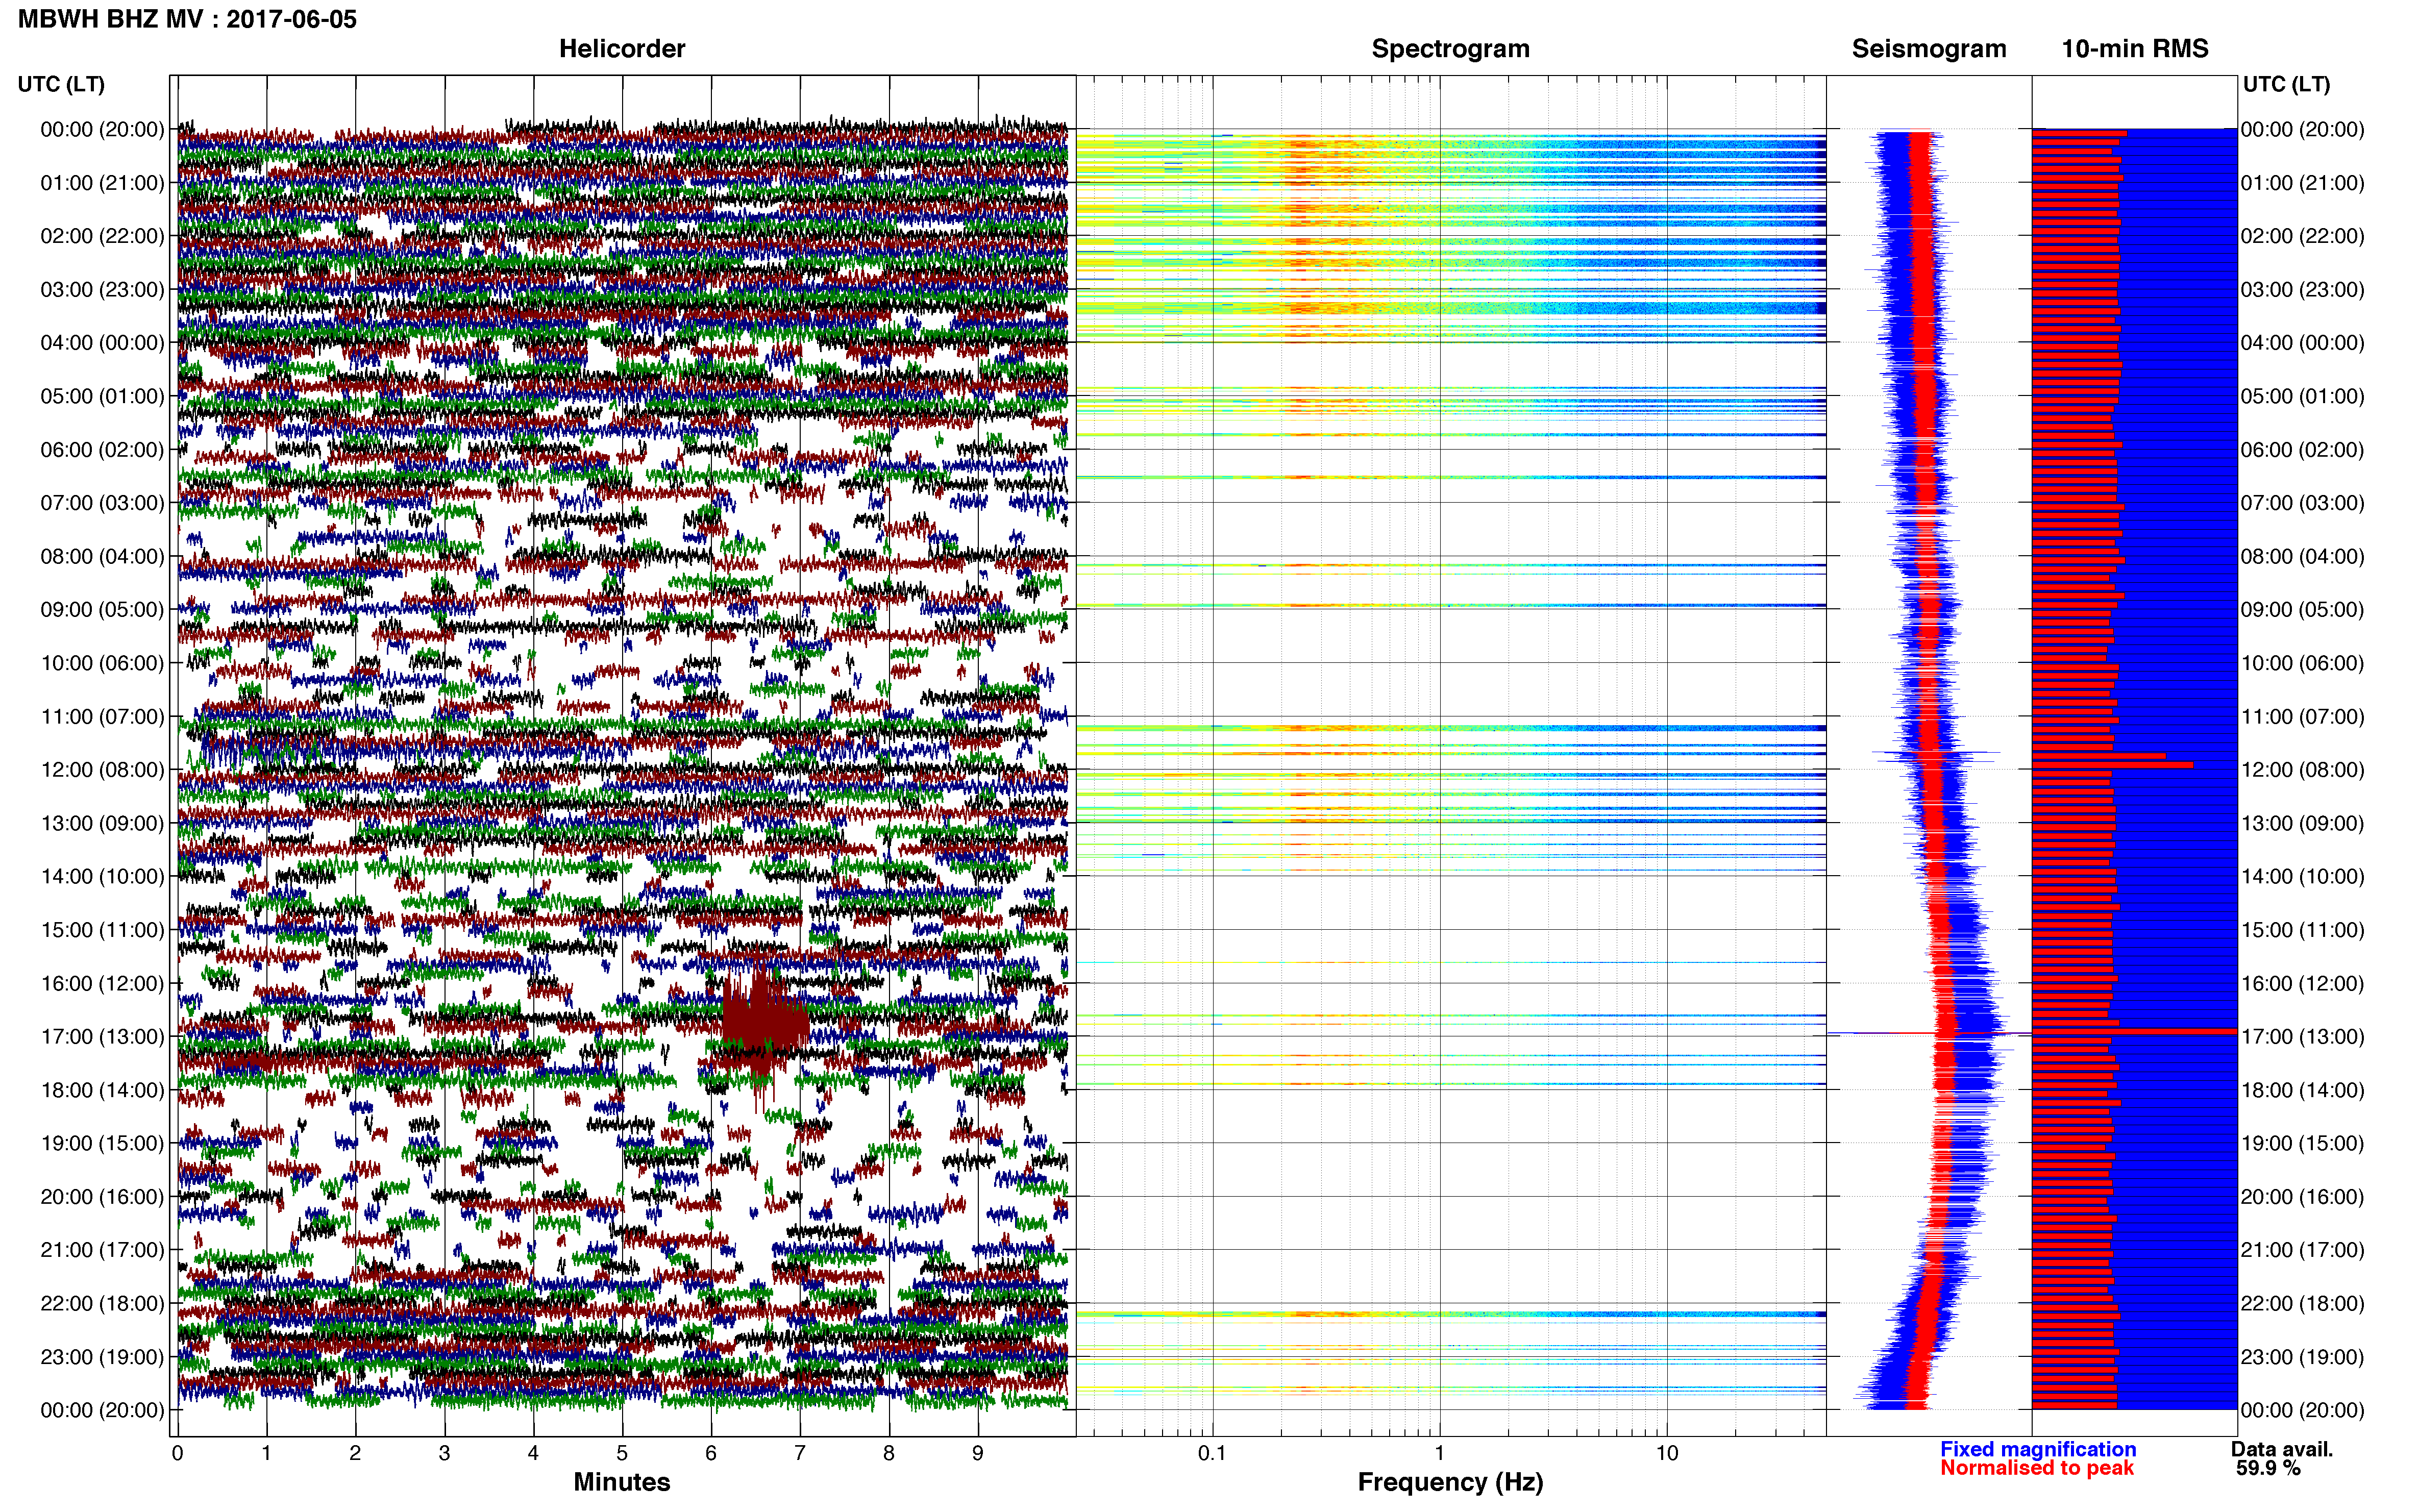Click the left '12:00 (08:00)' time label
Viewport: 2419px width, 1512px height.
[102, 770]
